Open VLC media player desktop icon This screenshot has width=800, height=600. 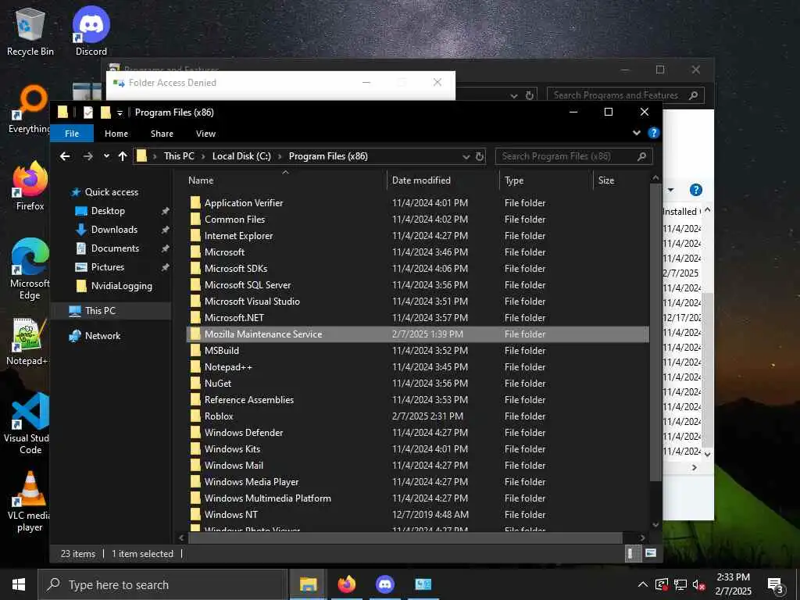click(x=30, y=502)
